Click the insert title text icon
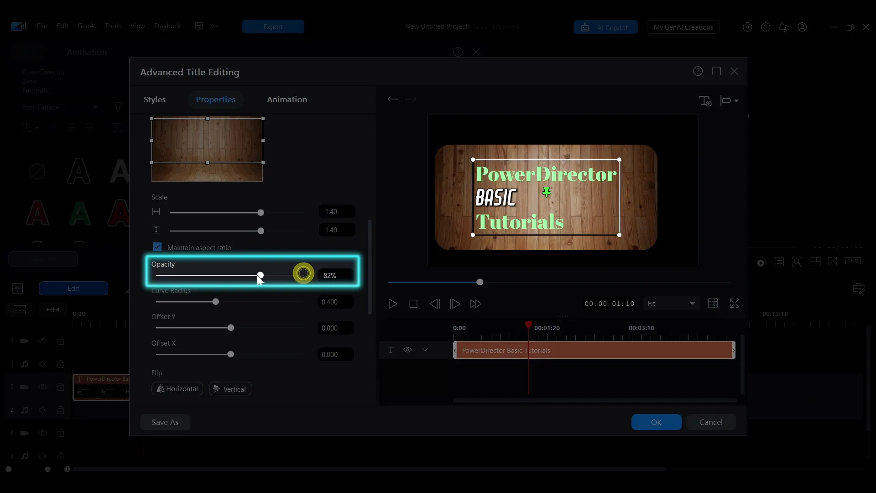 tap(705, 100)
